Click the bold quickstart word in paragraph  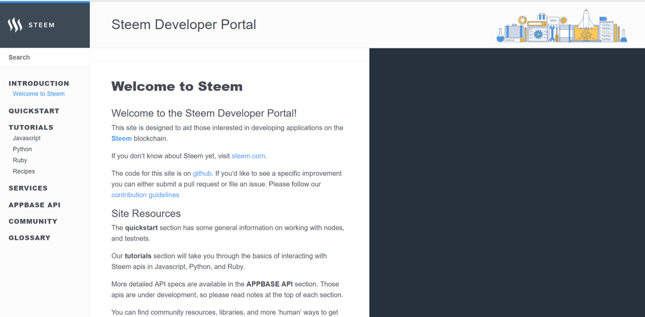(141, 228)
